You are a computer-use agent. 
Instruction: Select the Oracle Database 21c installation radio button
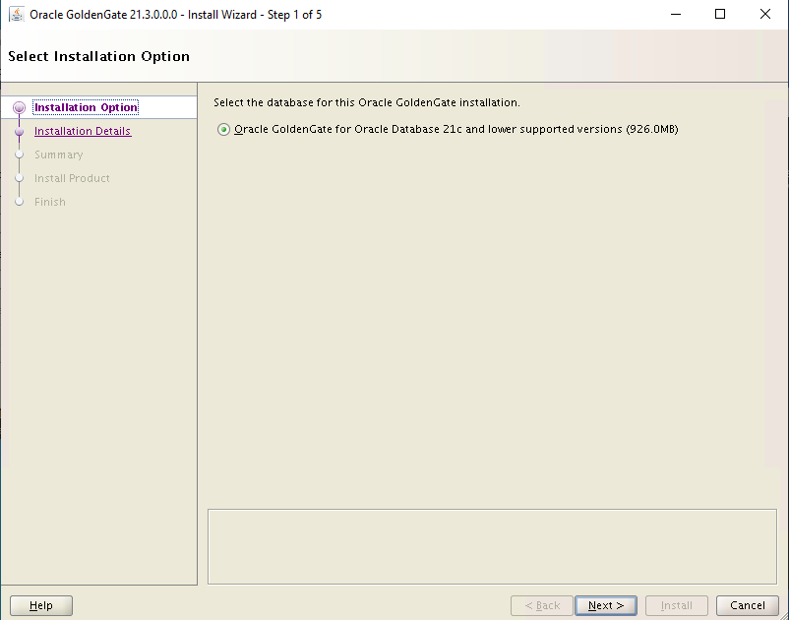224,129
